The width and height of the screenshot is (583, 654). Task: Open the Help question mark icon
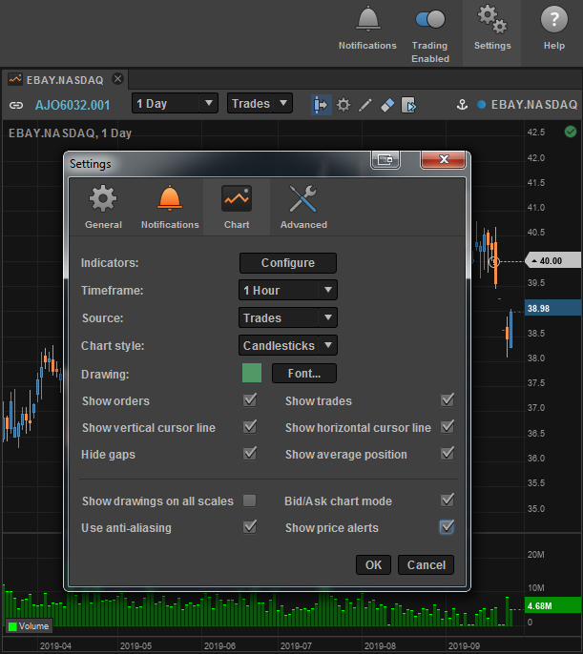click(553, 19)
